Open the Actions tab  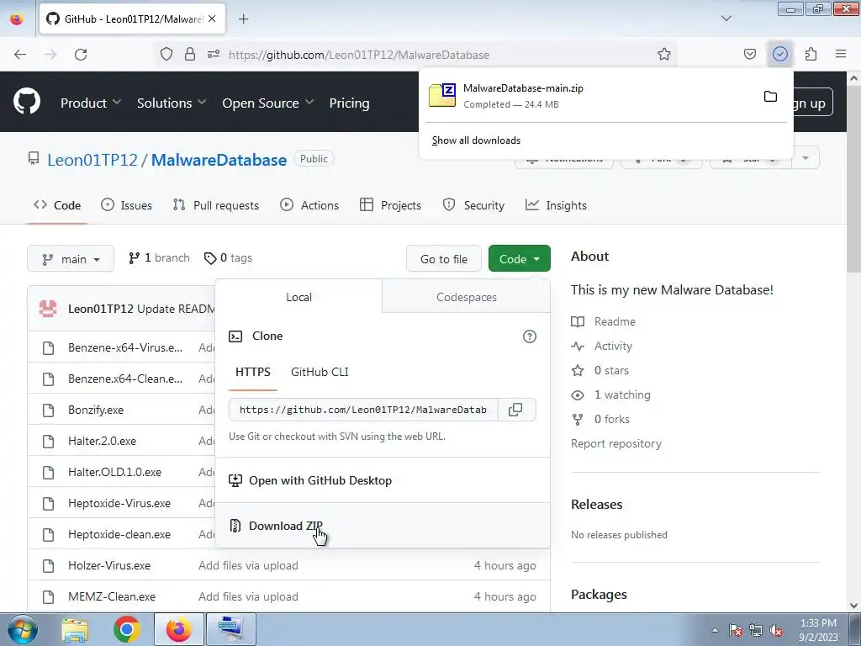(309, 205)
